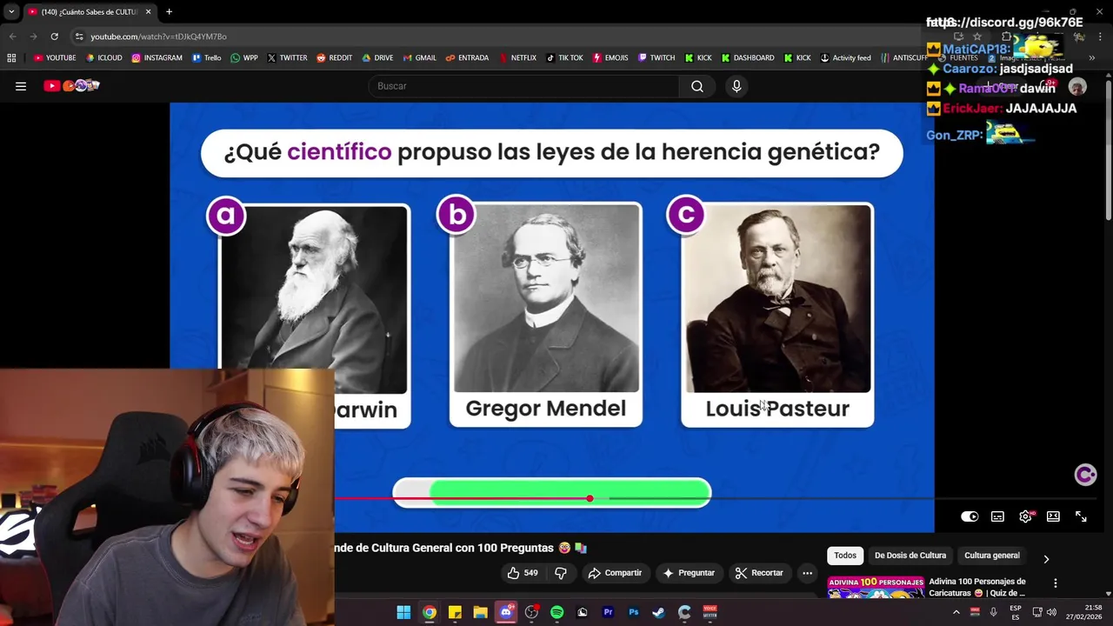The height and width of the screenshot is (626, 1113).
Task: Open the YouTube guide hamburger menu
Action: [x=21, y=86]
